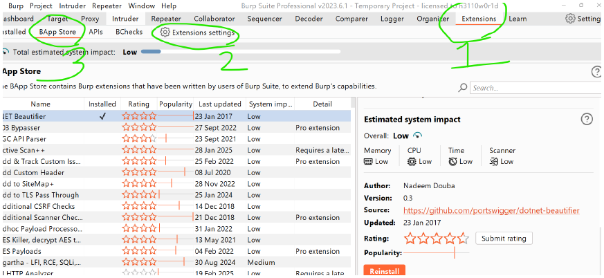Open the Help menu
The image size is (604, 278).
tap(169, 6)
